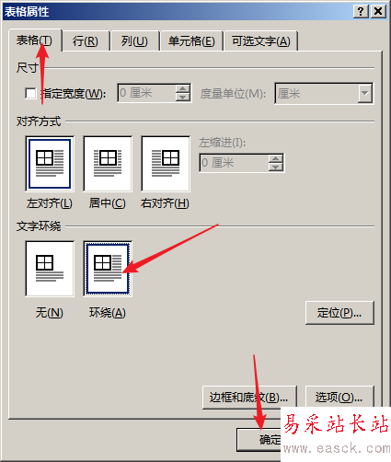
Task: Click the 选项(O)... button
Action: (x=339, y=398)
